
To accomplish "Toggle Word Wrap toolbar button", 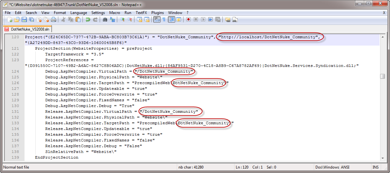I will click(157, 20).
